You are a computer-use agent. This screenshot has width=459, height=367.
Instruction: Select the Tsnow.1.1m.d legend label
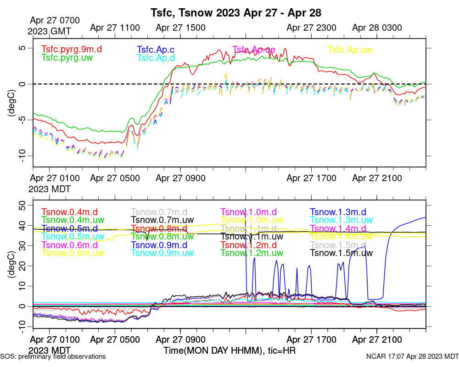(248, 228)
